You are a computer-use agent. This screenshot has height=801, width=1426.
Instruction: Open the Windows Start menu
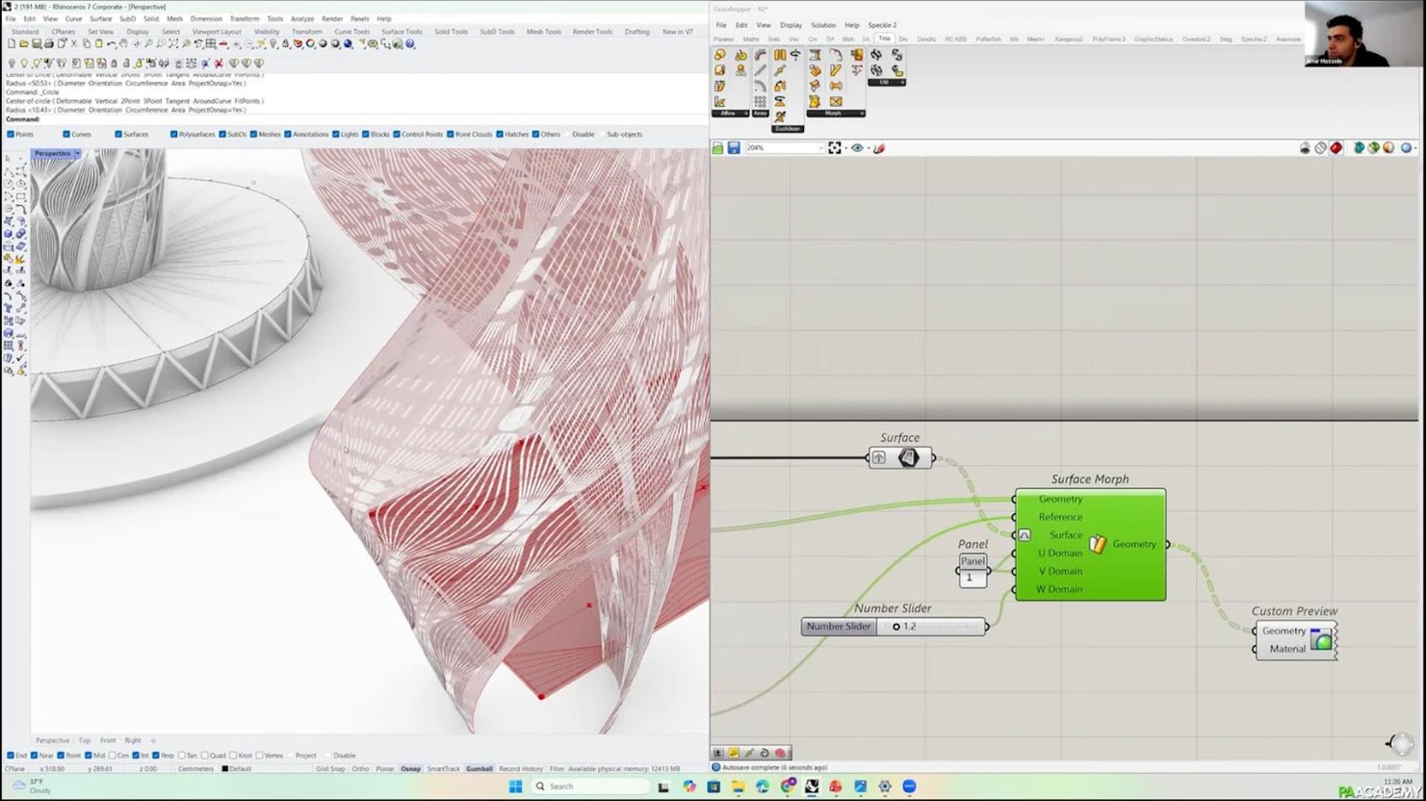pos(515,787)
